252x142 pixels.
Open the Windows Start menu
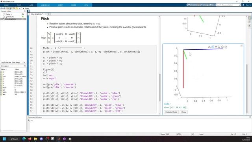pyautogui.click(x=4, y=139)
